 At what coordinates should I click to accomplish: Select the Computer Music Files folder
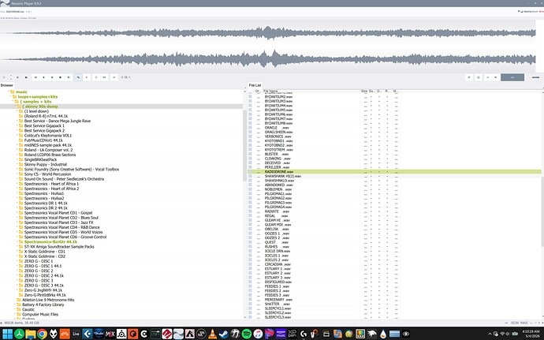40,314
